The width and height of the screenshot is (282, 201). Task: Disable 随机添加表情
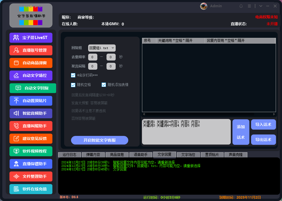104,85
